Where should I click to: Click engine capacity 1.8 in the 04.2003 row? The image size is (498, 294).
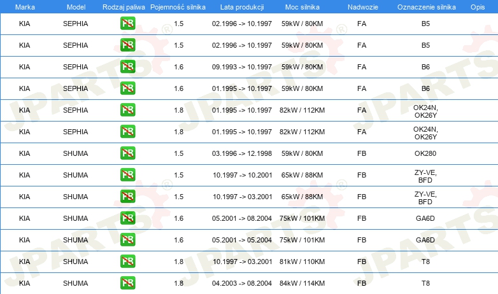pos(179,283)
